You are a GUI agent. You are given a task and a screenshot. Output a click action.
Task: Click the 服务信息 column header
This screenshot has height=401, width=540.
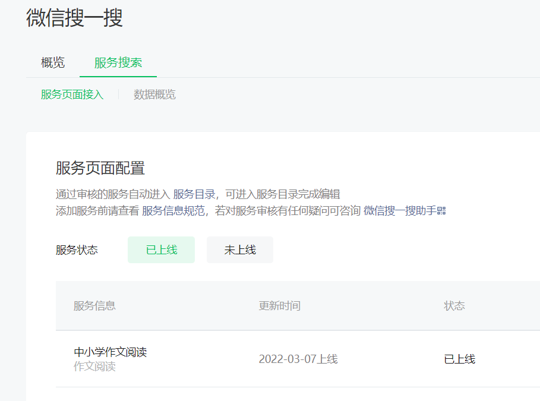point(94,305)
